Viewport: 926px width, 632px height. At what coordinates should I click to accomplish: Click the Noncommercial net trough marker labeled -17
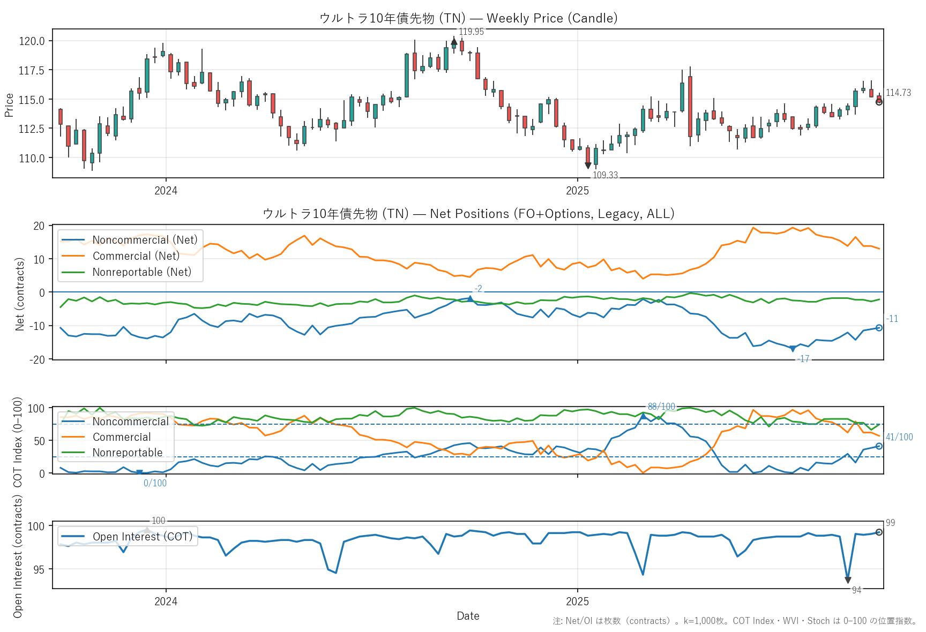[793, 349]
